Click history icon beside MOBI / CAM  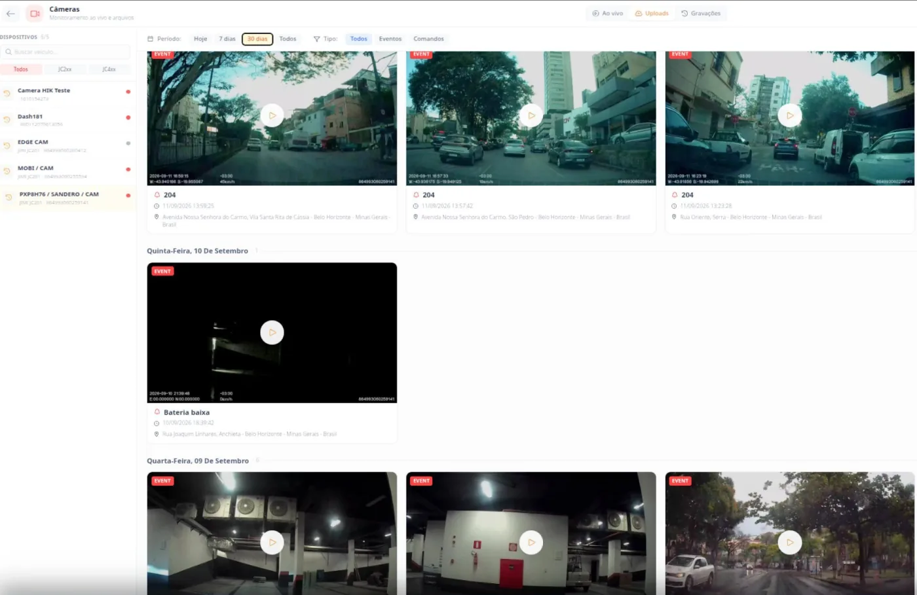[7, 171]
